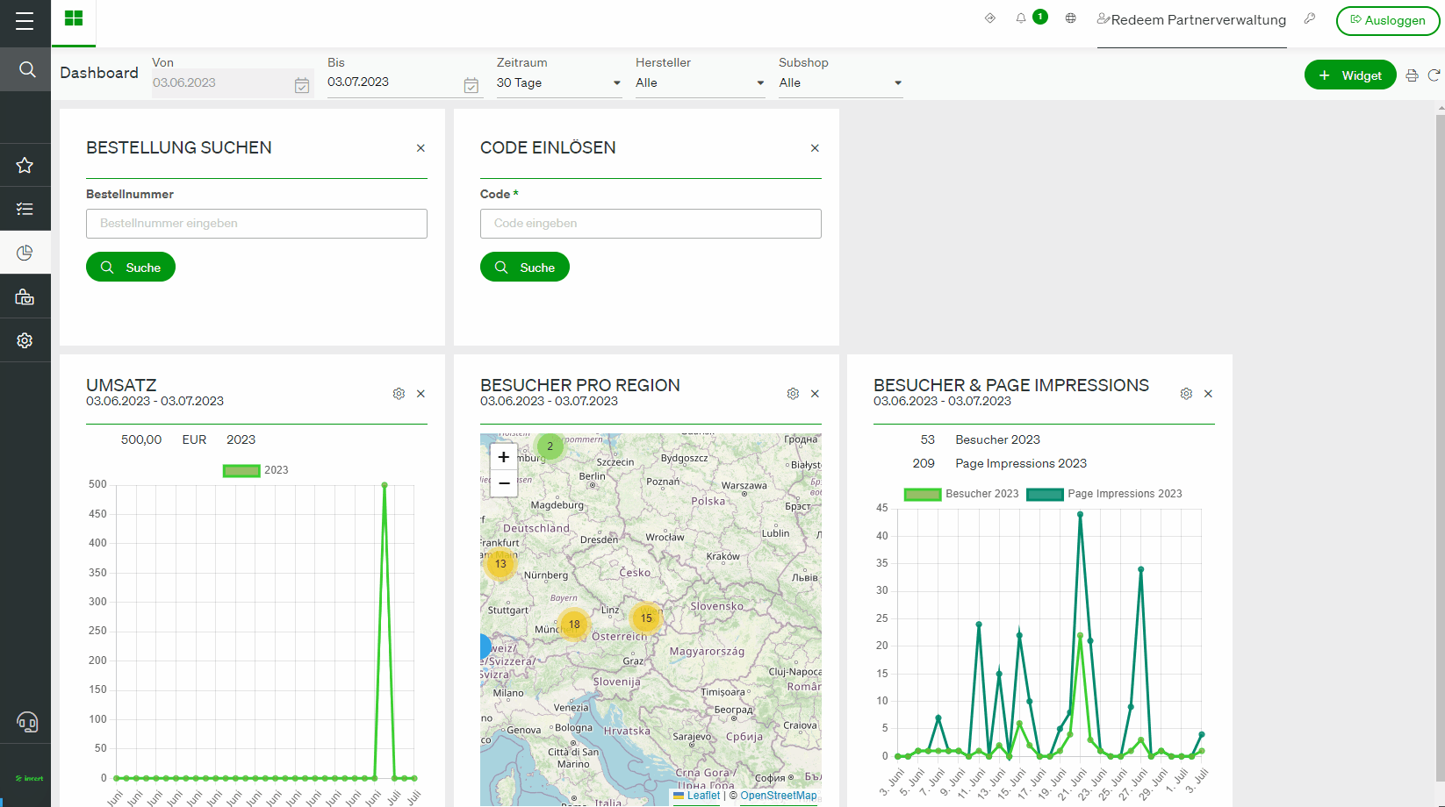Screen dimensions: 1445x807
Task: Click the notification count badge
Action: pos(1040,17)
